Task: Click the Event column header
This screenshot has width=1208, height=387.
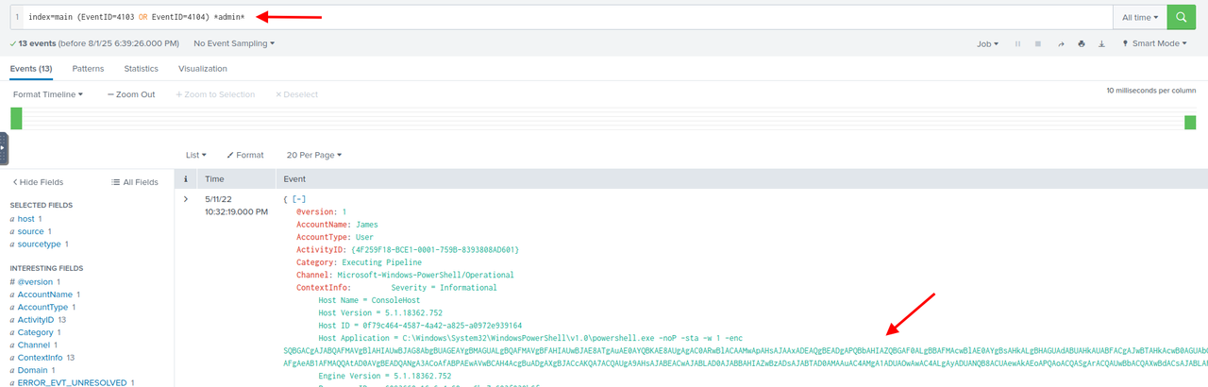Action: (x=294, y=178)
